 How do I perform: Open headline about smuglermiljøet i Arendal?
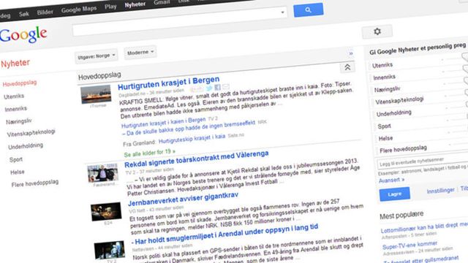tap(224, 234)
